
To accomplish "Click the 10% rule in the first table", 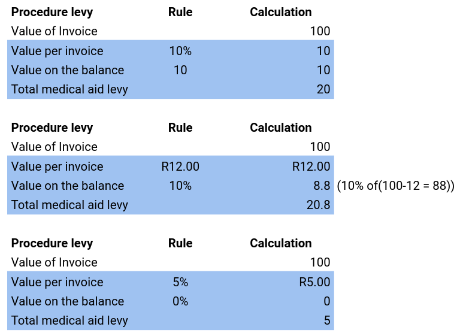I will click(180, 51).
